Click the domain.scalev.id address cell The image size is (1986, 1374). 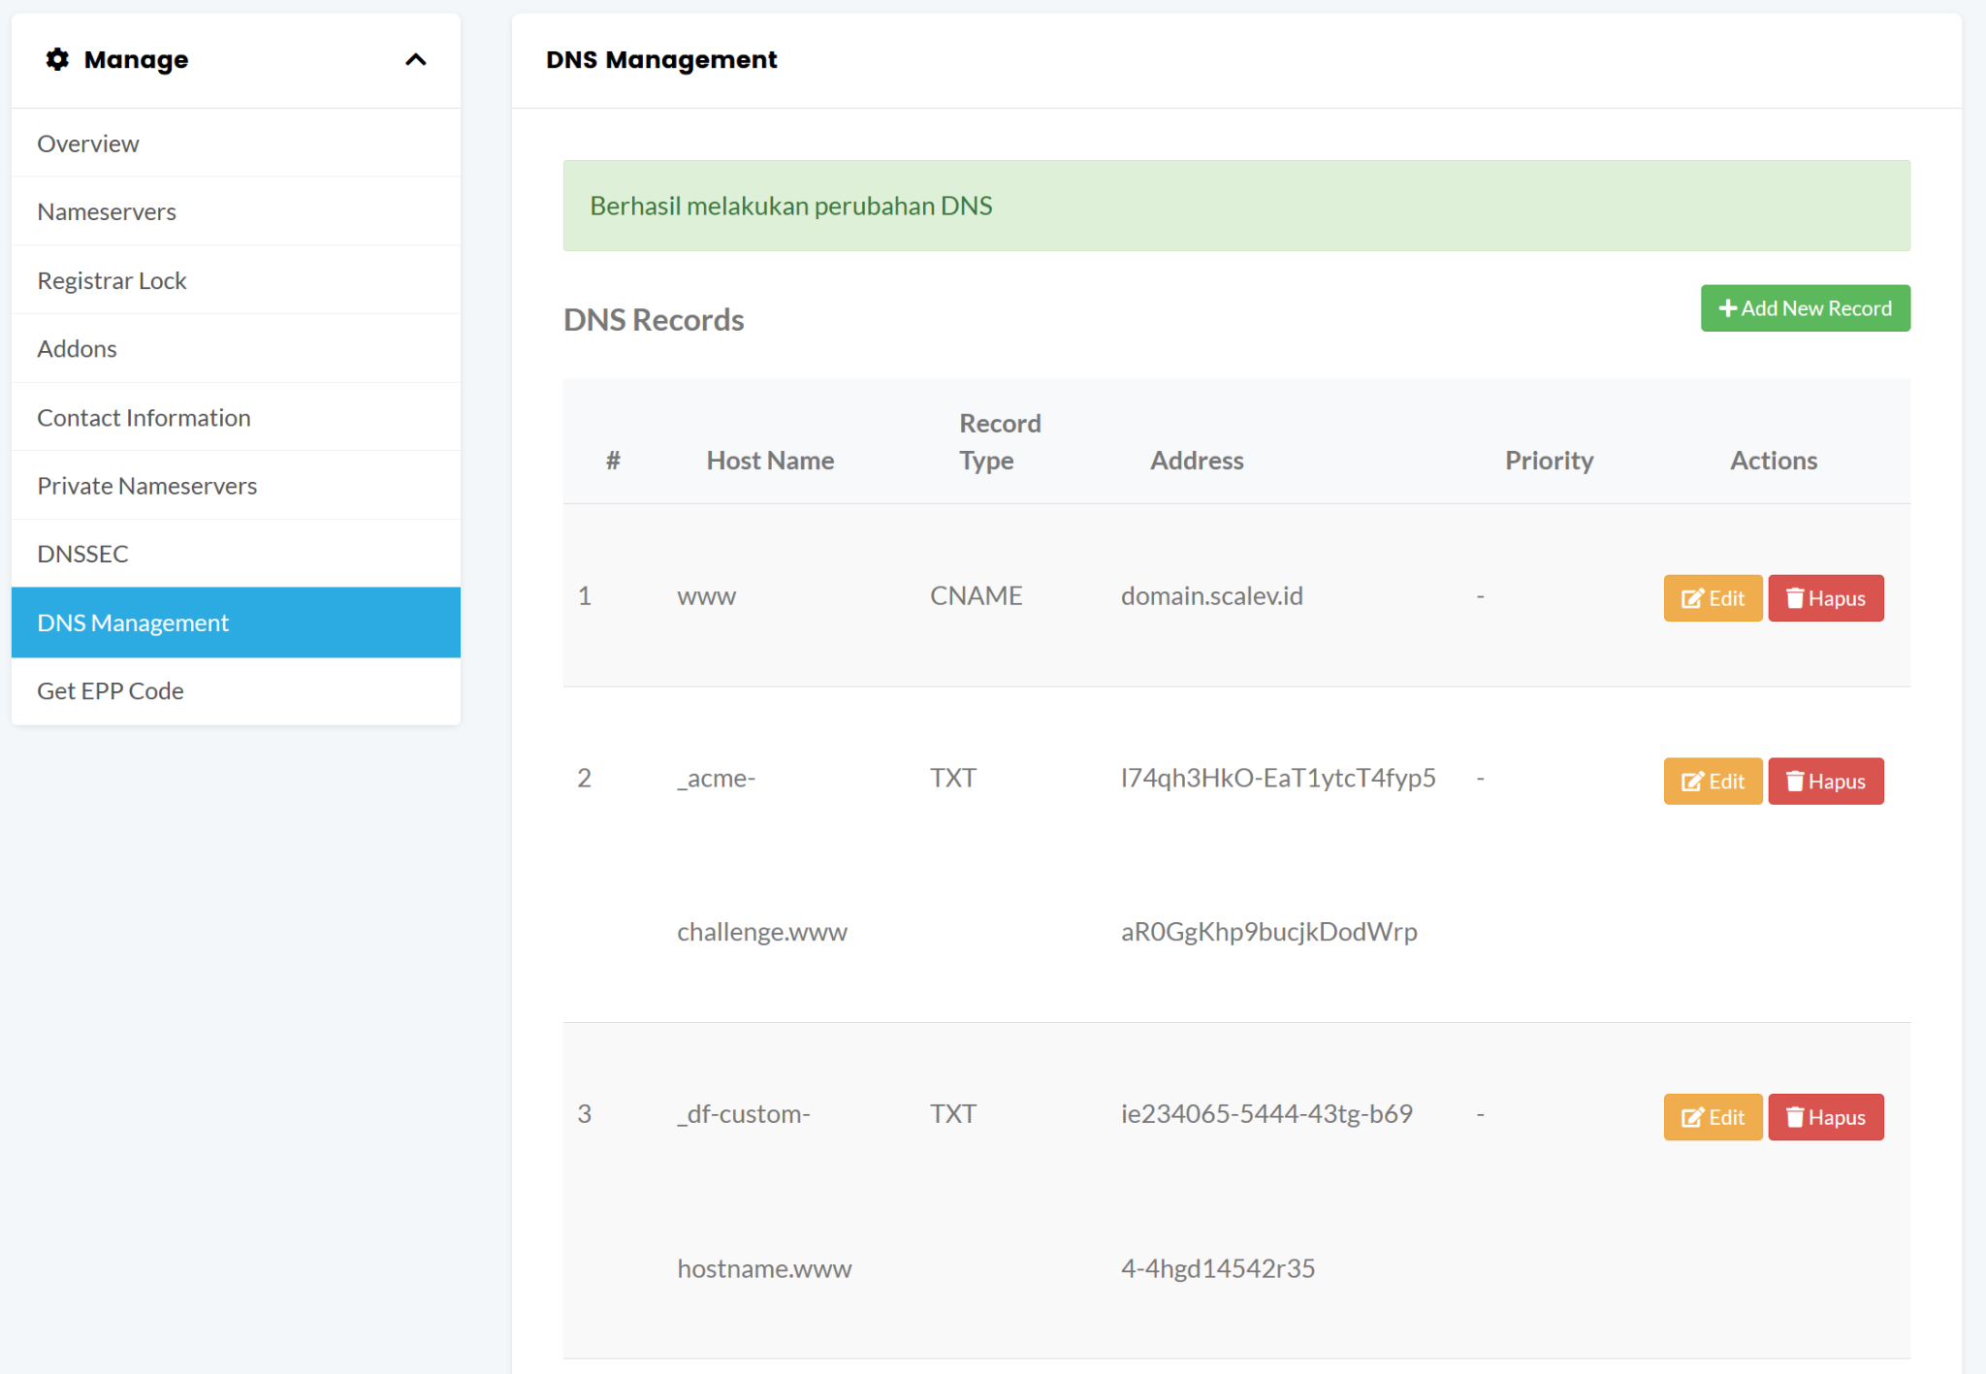pos(1211,595)
